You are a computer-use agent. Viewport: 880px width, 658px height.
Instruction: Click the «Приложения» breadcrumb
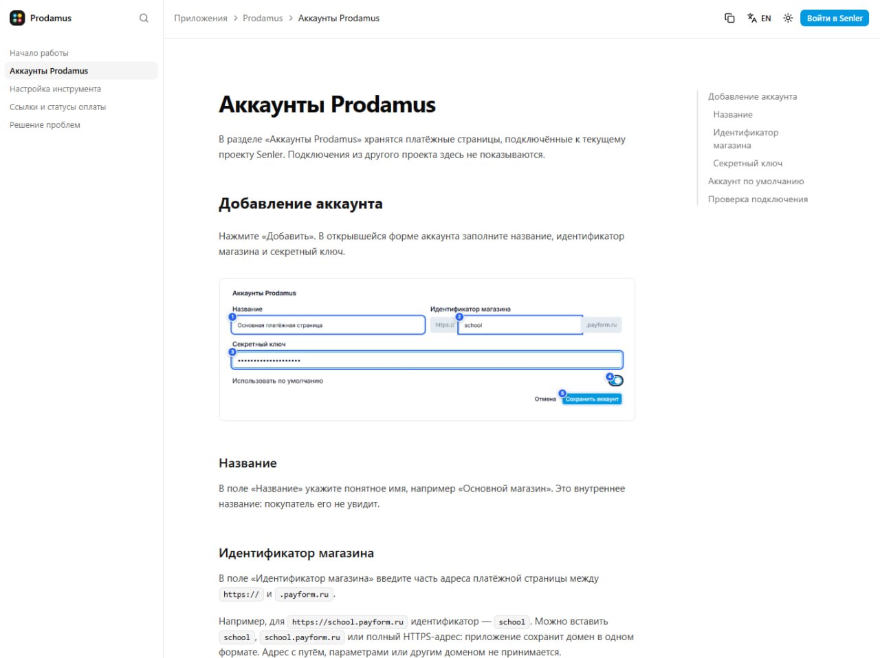pos(201,18)
